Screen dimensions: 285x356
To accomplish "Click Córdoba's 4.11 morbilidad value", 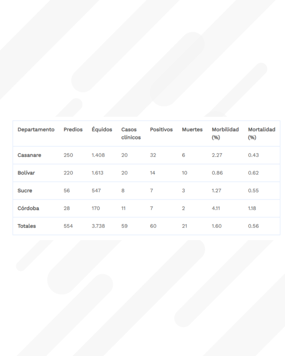I will coord(216,209).
